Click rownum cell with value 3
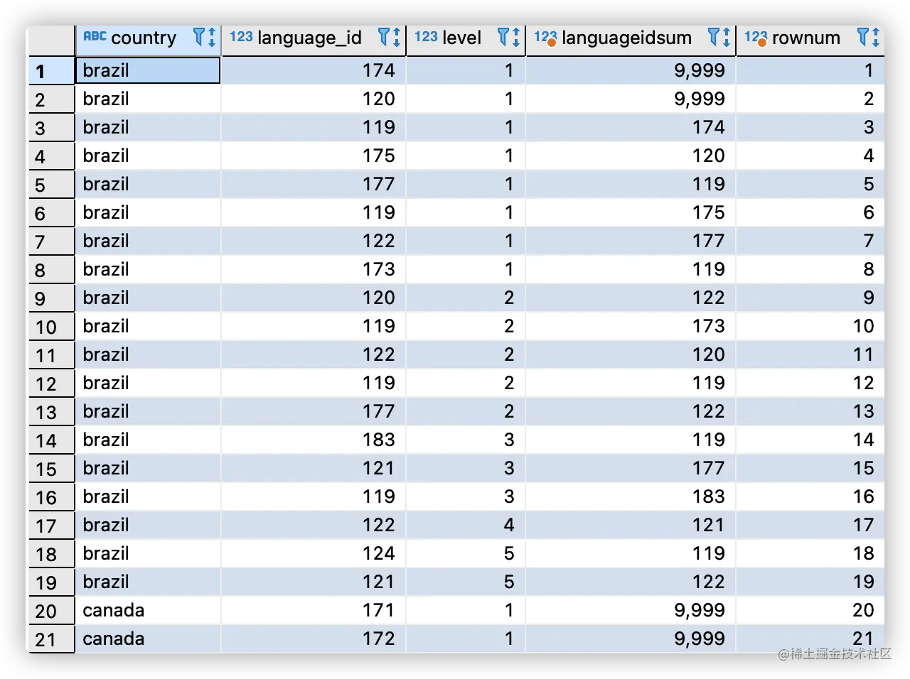This screenshot has height=679, width=910. pos(810,127)
